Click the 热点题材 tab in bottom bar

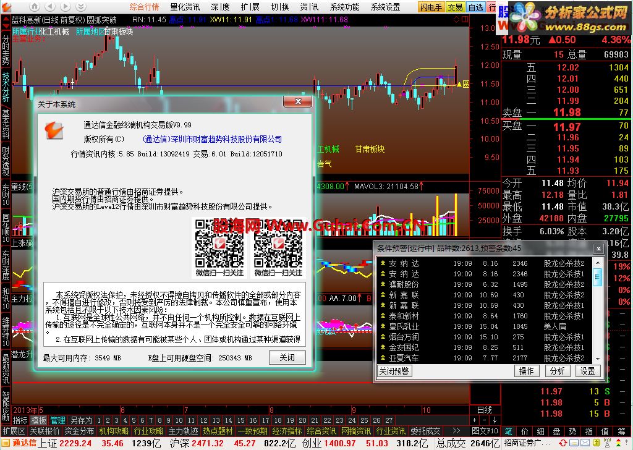click(x=218, y=431)
